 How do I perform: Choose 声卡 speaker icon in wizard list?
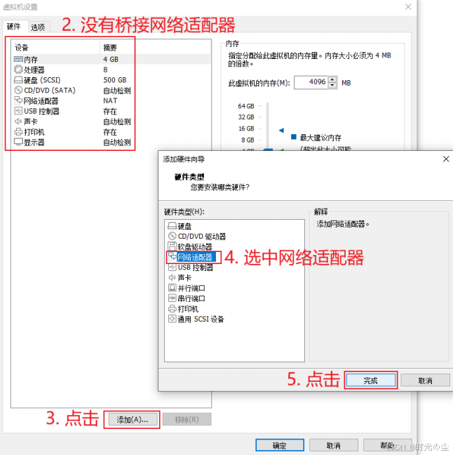click(x=173, y=277)
